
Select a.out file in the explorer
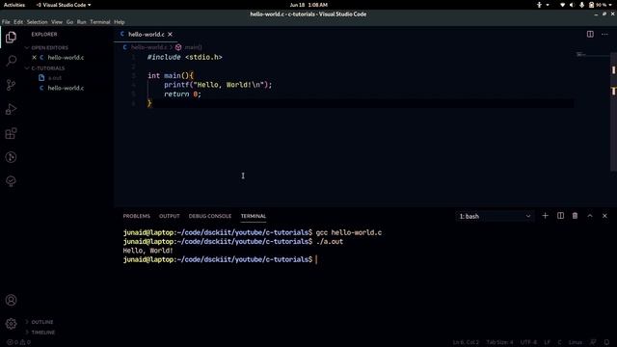point(55,78)
